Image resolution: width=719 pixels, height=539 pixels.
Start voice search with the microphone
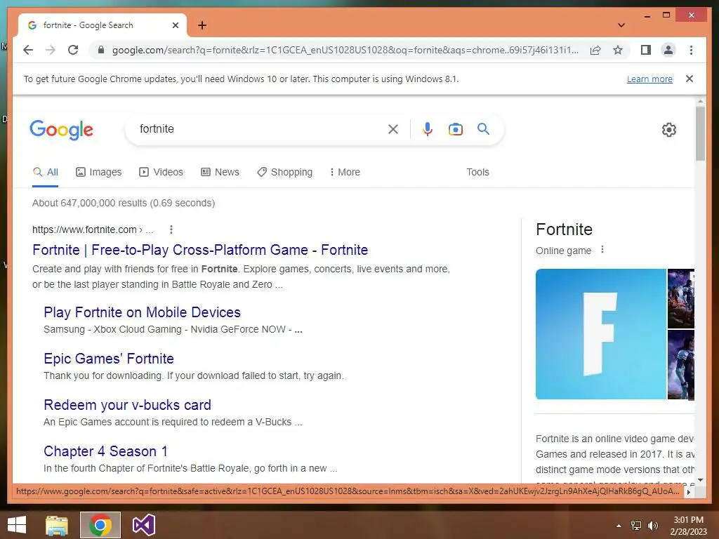(428, 129)
